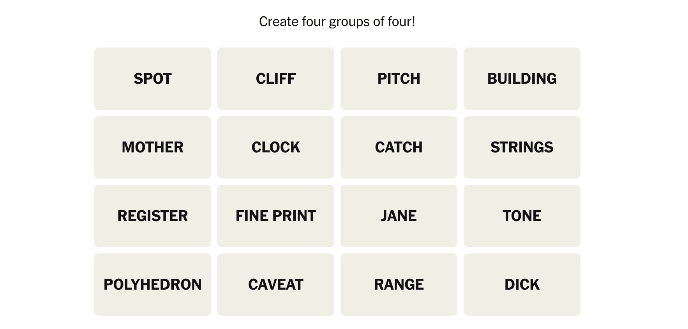Pick the STRINGS tile
688x329 pixels.
522,147
